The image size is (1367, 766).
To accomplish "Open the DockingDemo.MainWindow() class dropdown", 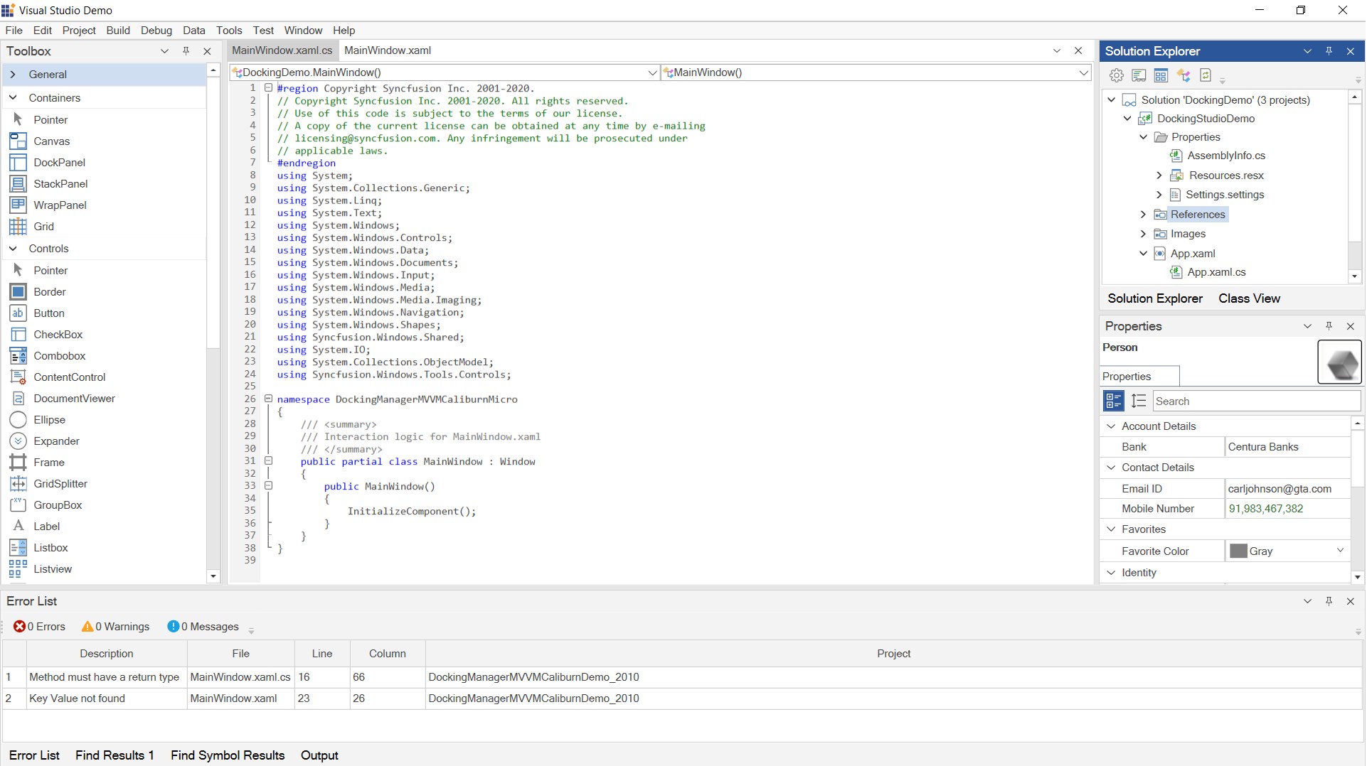I will tap(652, 72).
